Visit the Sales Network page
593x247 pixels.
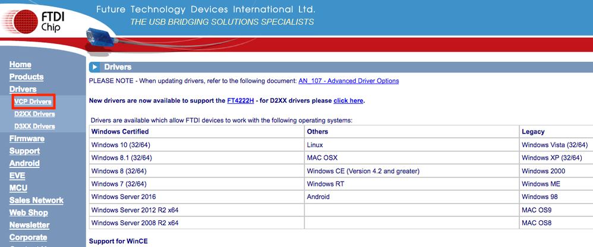click(36, 200)
